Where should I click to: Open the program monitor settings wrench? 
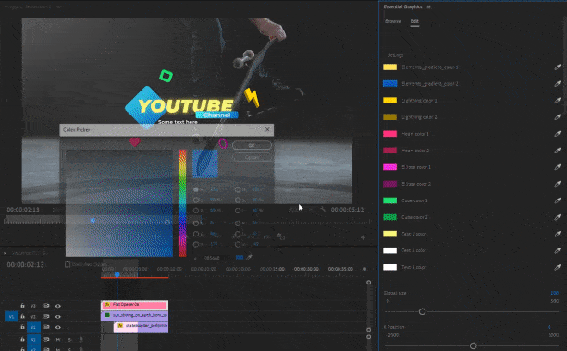tap(323, 210)
